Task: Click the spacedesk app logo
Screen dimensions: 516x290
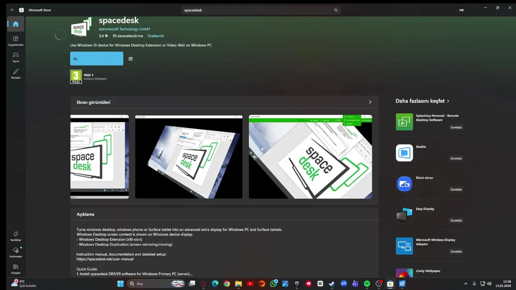Action: coord(81,28)
